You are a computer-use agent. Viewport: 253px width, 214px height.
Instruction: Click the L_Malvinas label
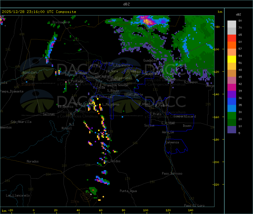tap(111, 104)
